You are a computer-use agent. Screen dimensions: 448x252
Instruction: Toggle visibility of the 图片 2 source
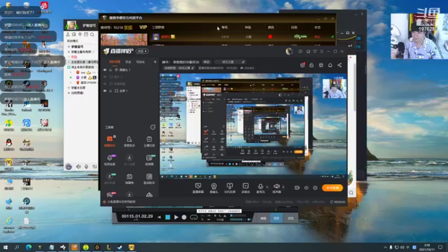pyautogui.click(x=105, y=77)
